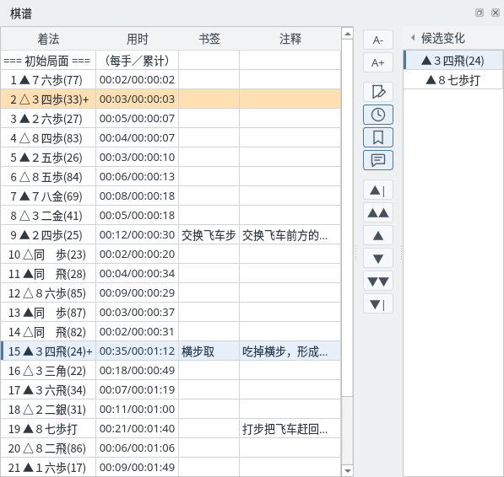The width and height of the screenshot is (504, 477).
Task: Select move 18 △2二銀(31)
Action: point(171,410)
